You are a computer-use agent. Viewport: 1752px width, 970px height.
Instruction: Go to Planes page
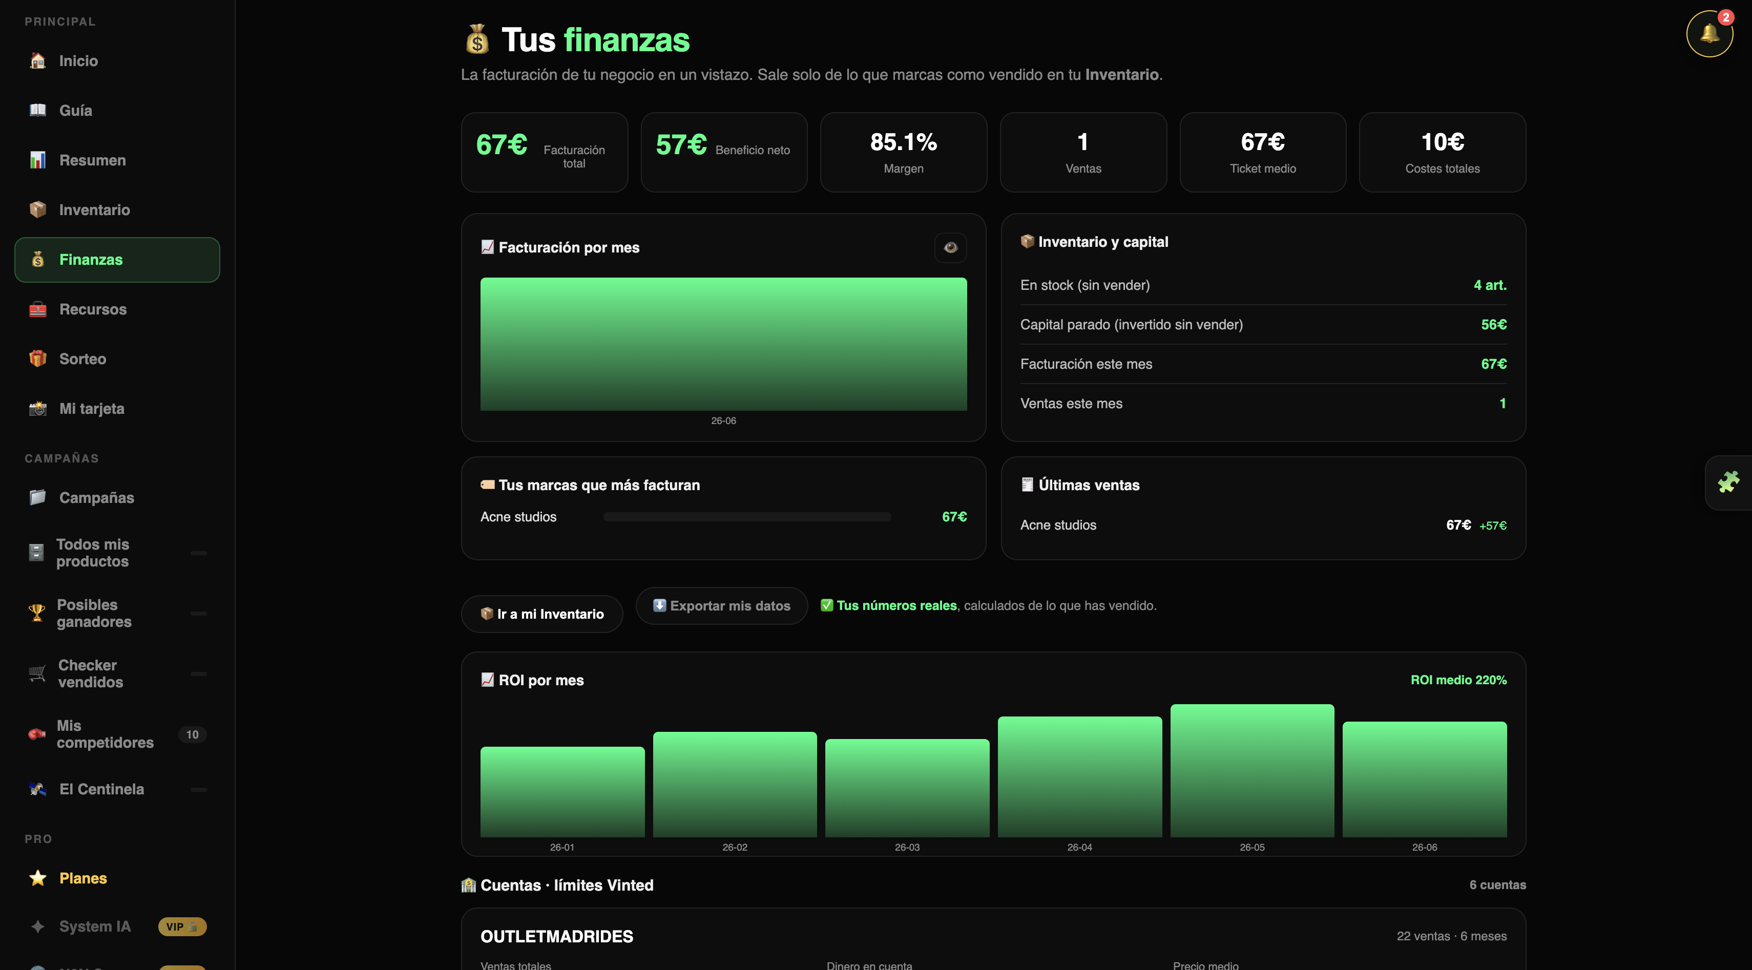(117, 878)
